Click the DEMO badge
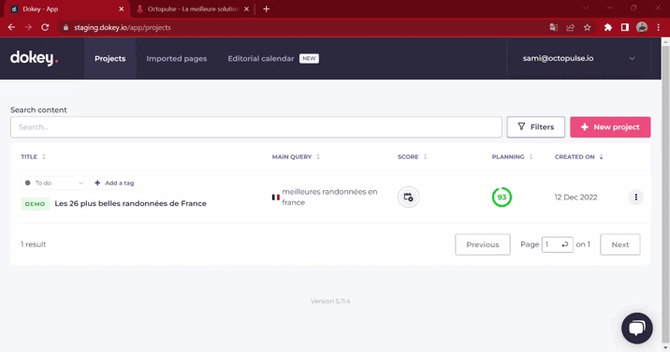 (x=35, y=204)
